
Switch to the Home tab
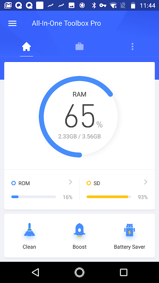point(26,47)
